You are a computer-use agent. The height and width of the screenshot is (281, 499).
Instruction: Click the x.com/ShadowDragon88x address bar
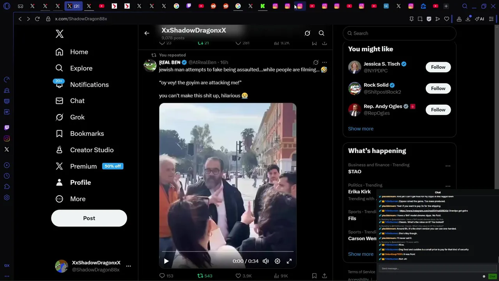click(x=81, y=19)
